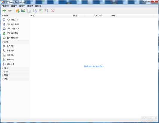Select the PDF 转为 DOC tool

coord(11,24)
